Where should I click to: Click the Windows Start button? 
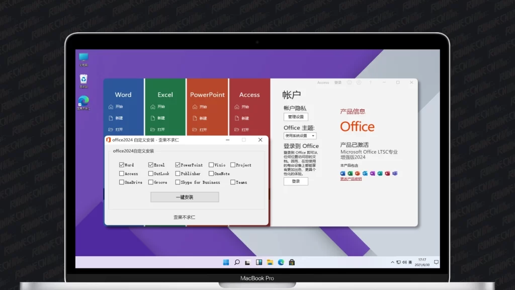[226, 262]
